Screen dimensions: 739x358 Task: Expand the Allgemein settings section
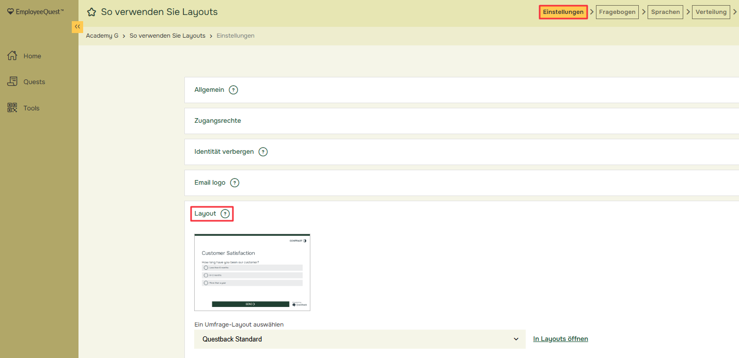point(209,90)
